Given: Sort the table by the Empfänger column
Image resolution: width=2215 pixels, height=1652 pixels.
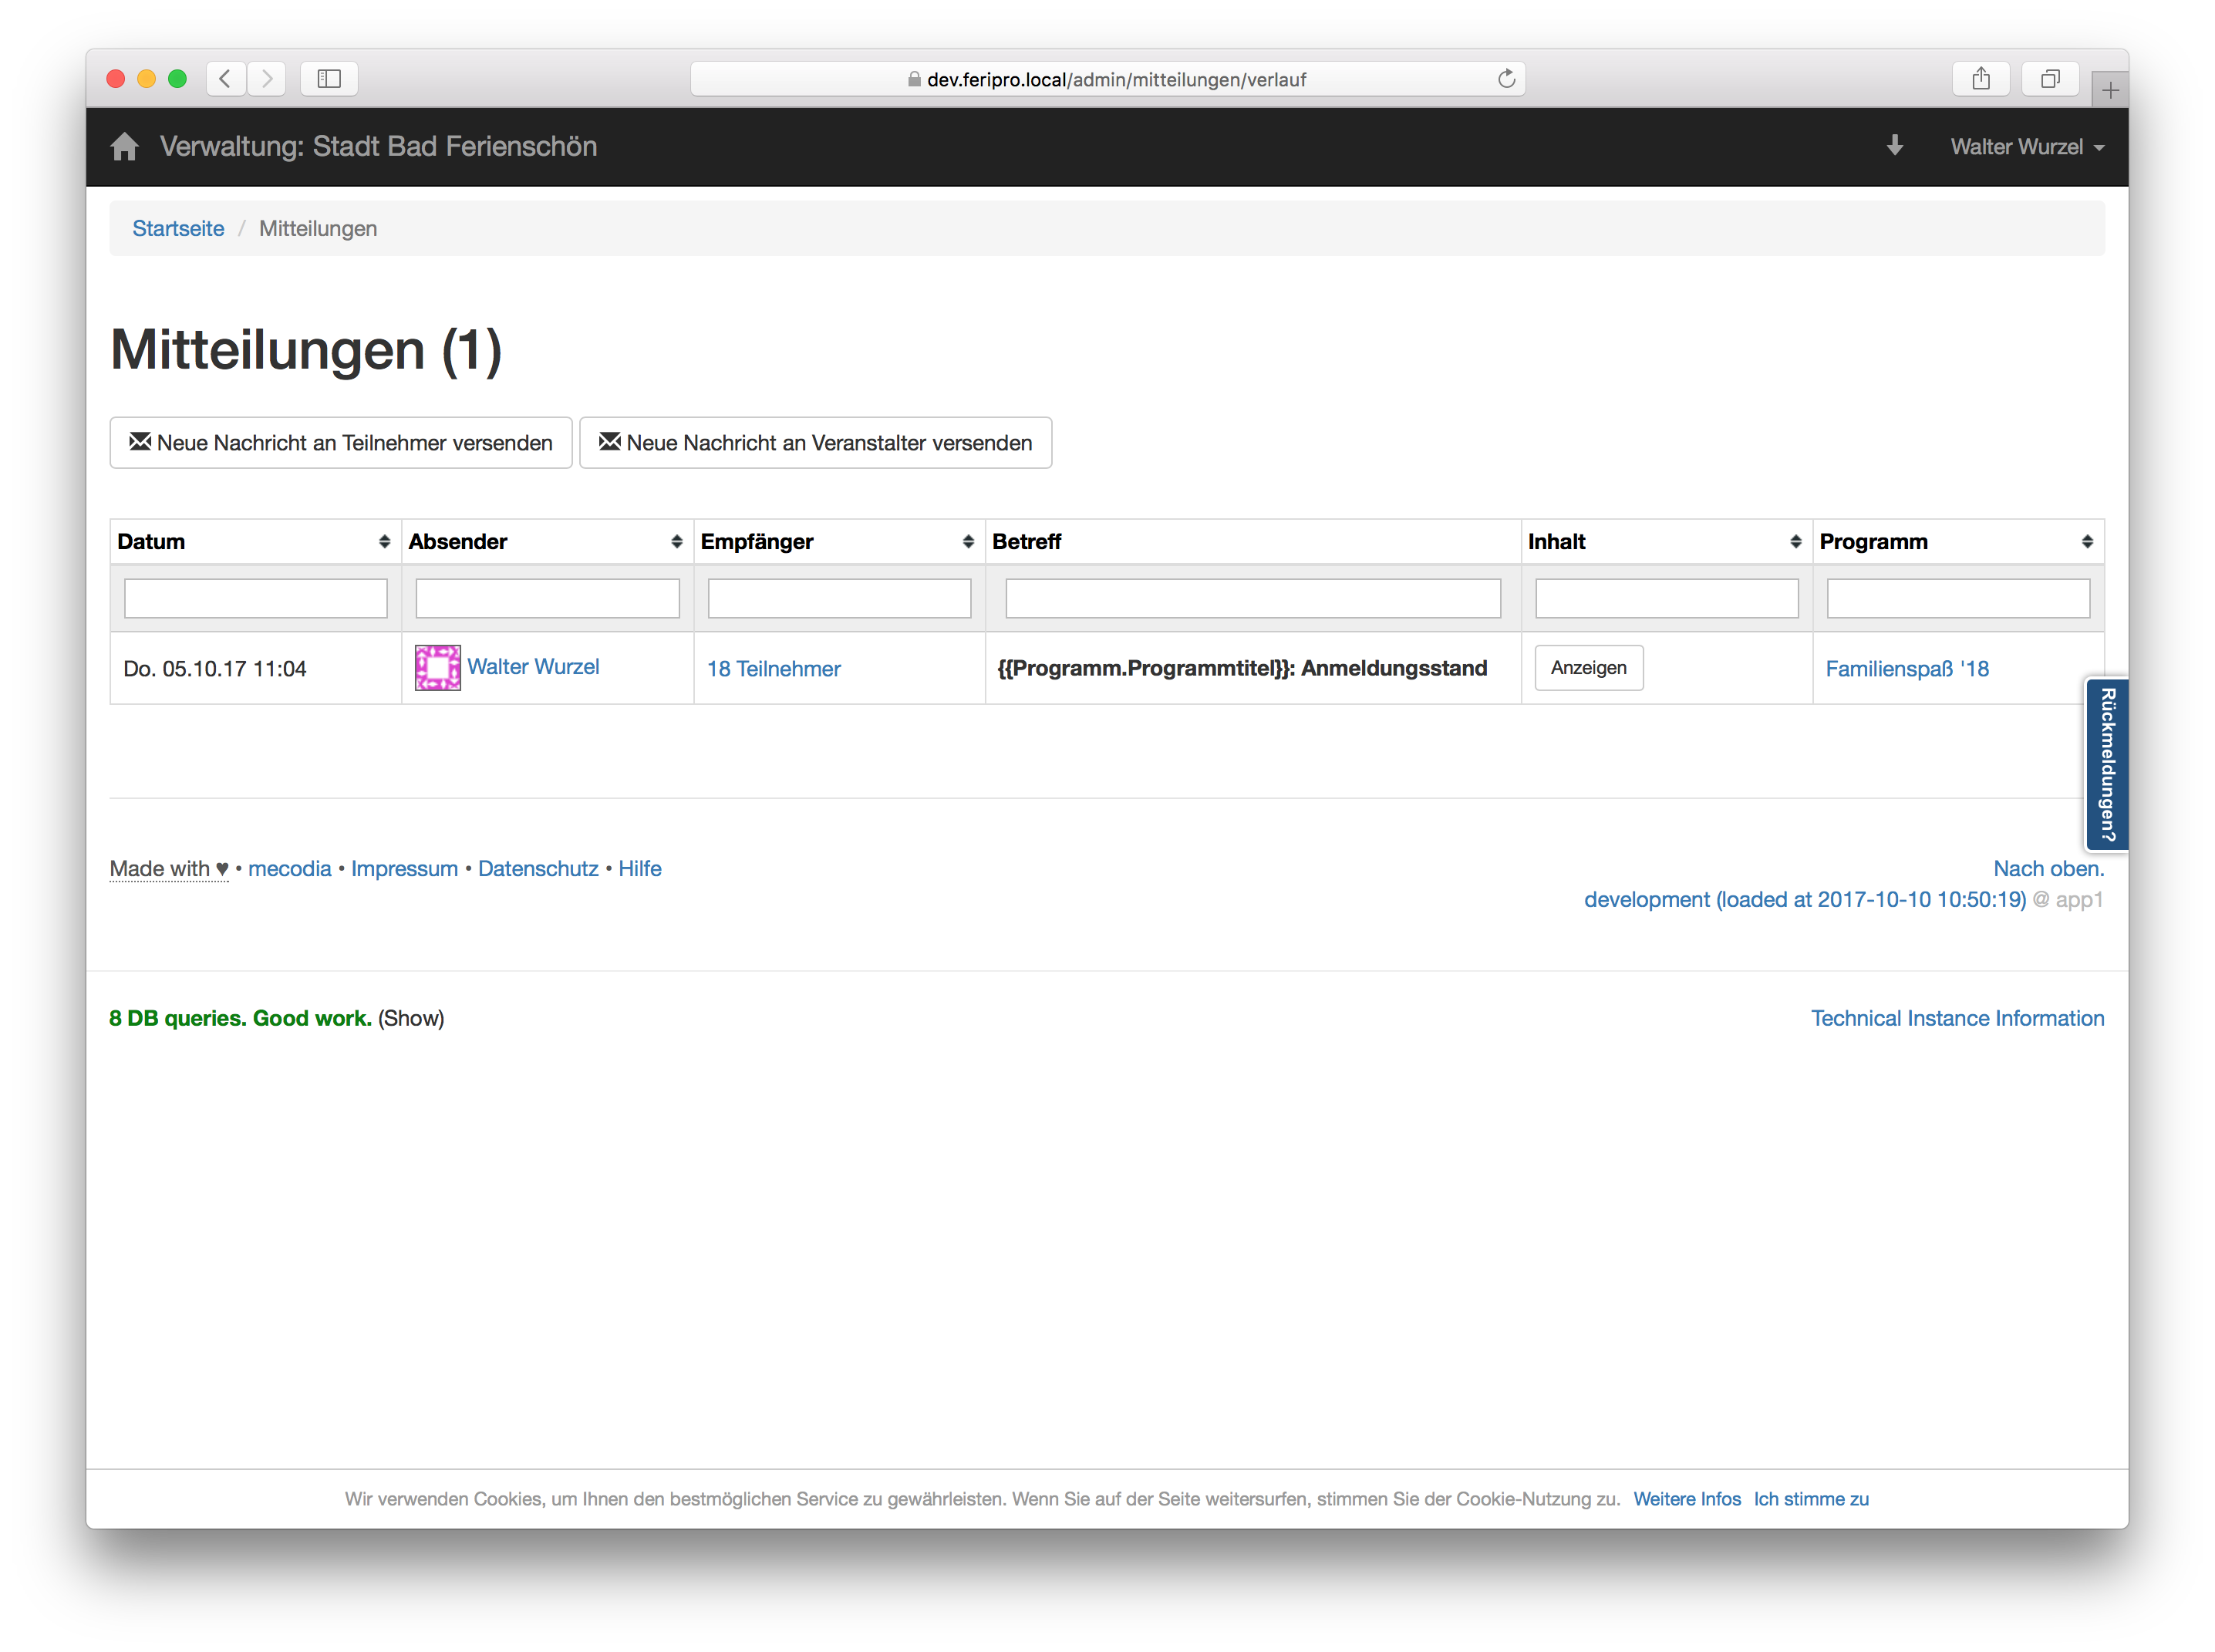Looking at the screenshot, I should click(x=967, y=541).
